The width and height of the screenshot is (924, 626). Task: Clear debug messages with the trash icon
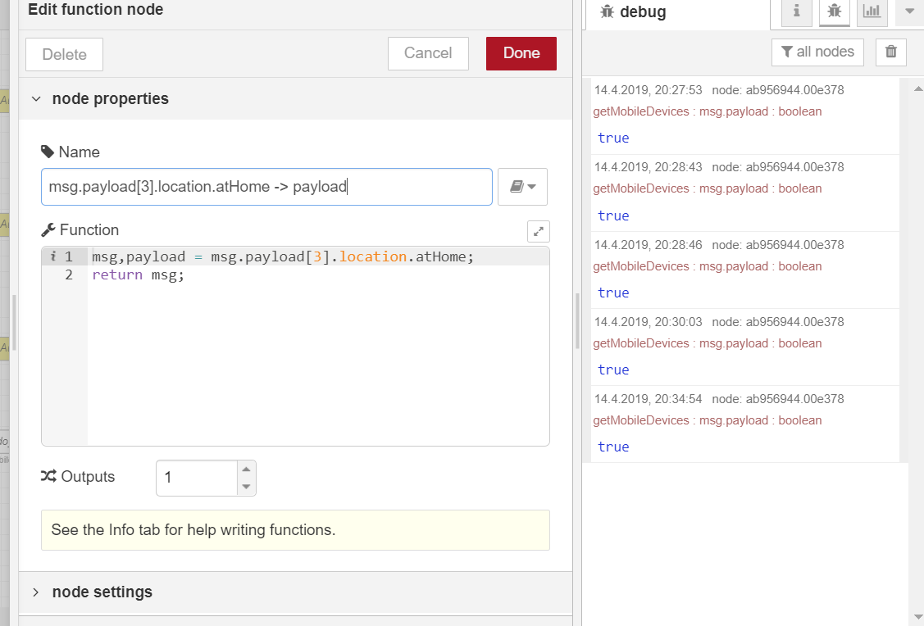coord(891,52)
